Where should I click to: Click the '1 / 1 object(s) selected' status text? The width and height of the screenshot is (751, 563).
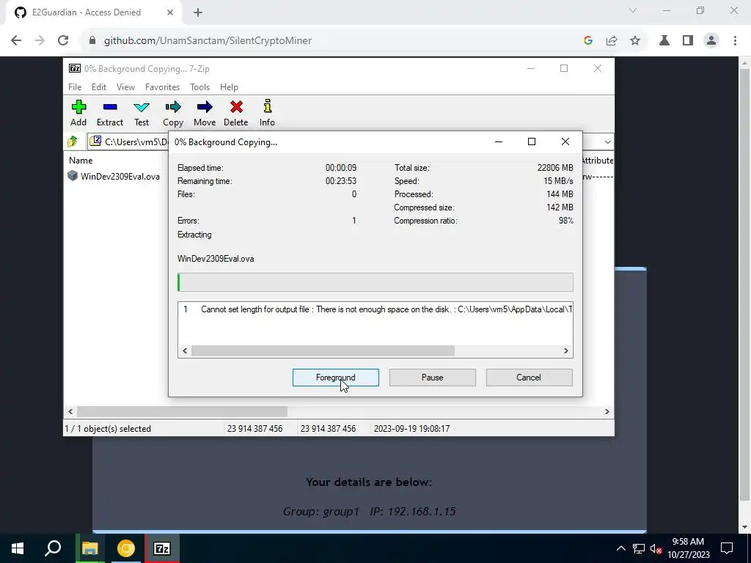(x=108, y=428)
